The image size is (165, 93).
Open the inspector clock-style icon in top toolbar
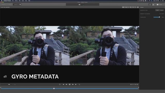(x=150, y=5)
